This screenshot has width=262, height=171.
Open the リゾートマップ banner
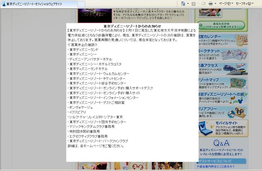[223, 83]
